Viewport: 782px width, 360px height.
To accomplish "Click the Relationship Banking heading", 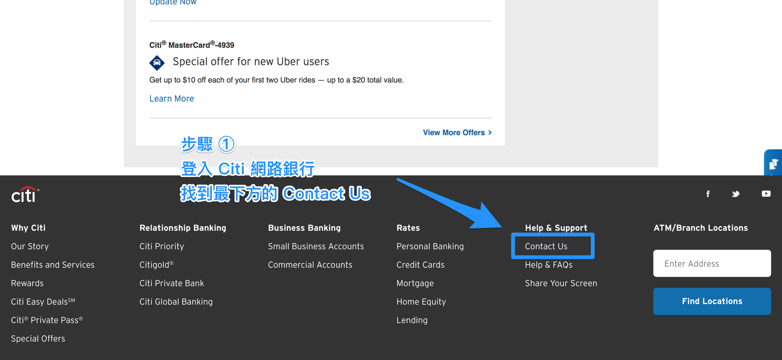I will coord(183,228).
